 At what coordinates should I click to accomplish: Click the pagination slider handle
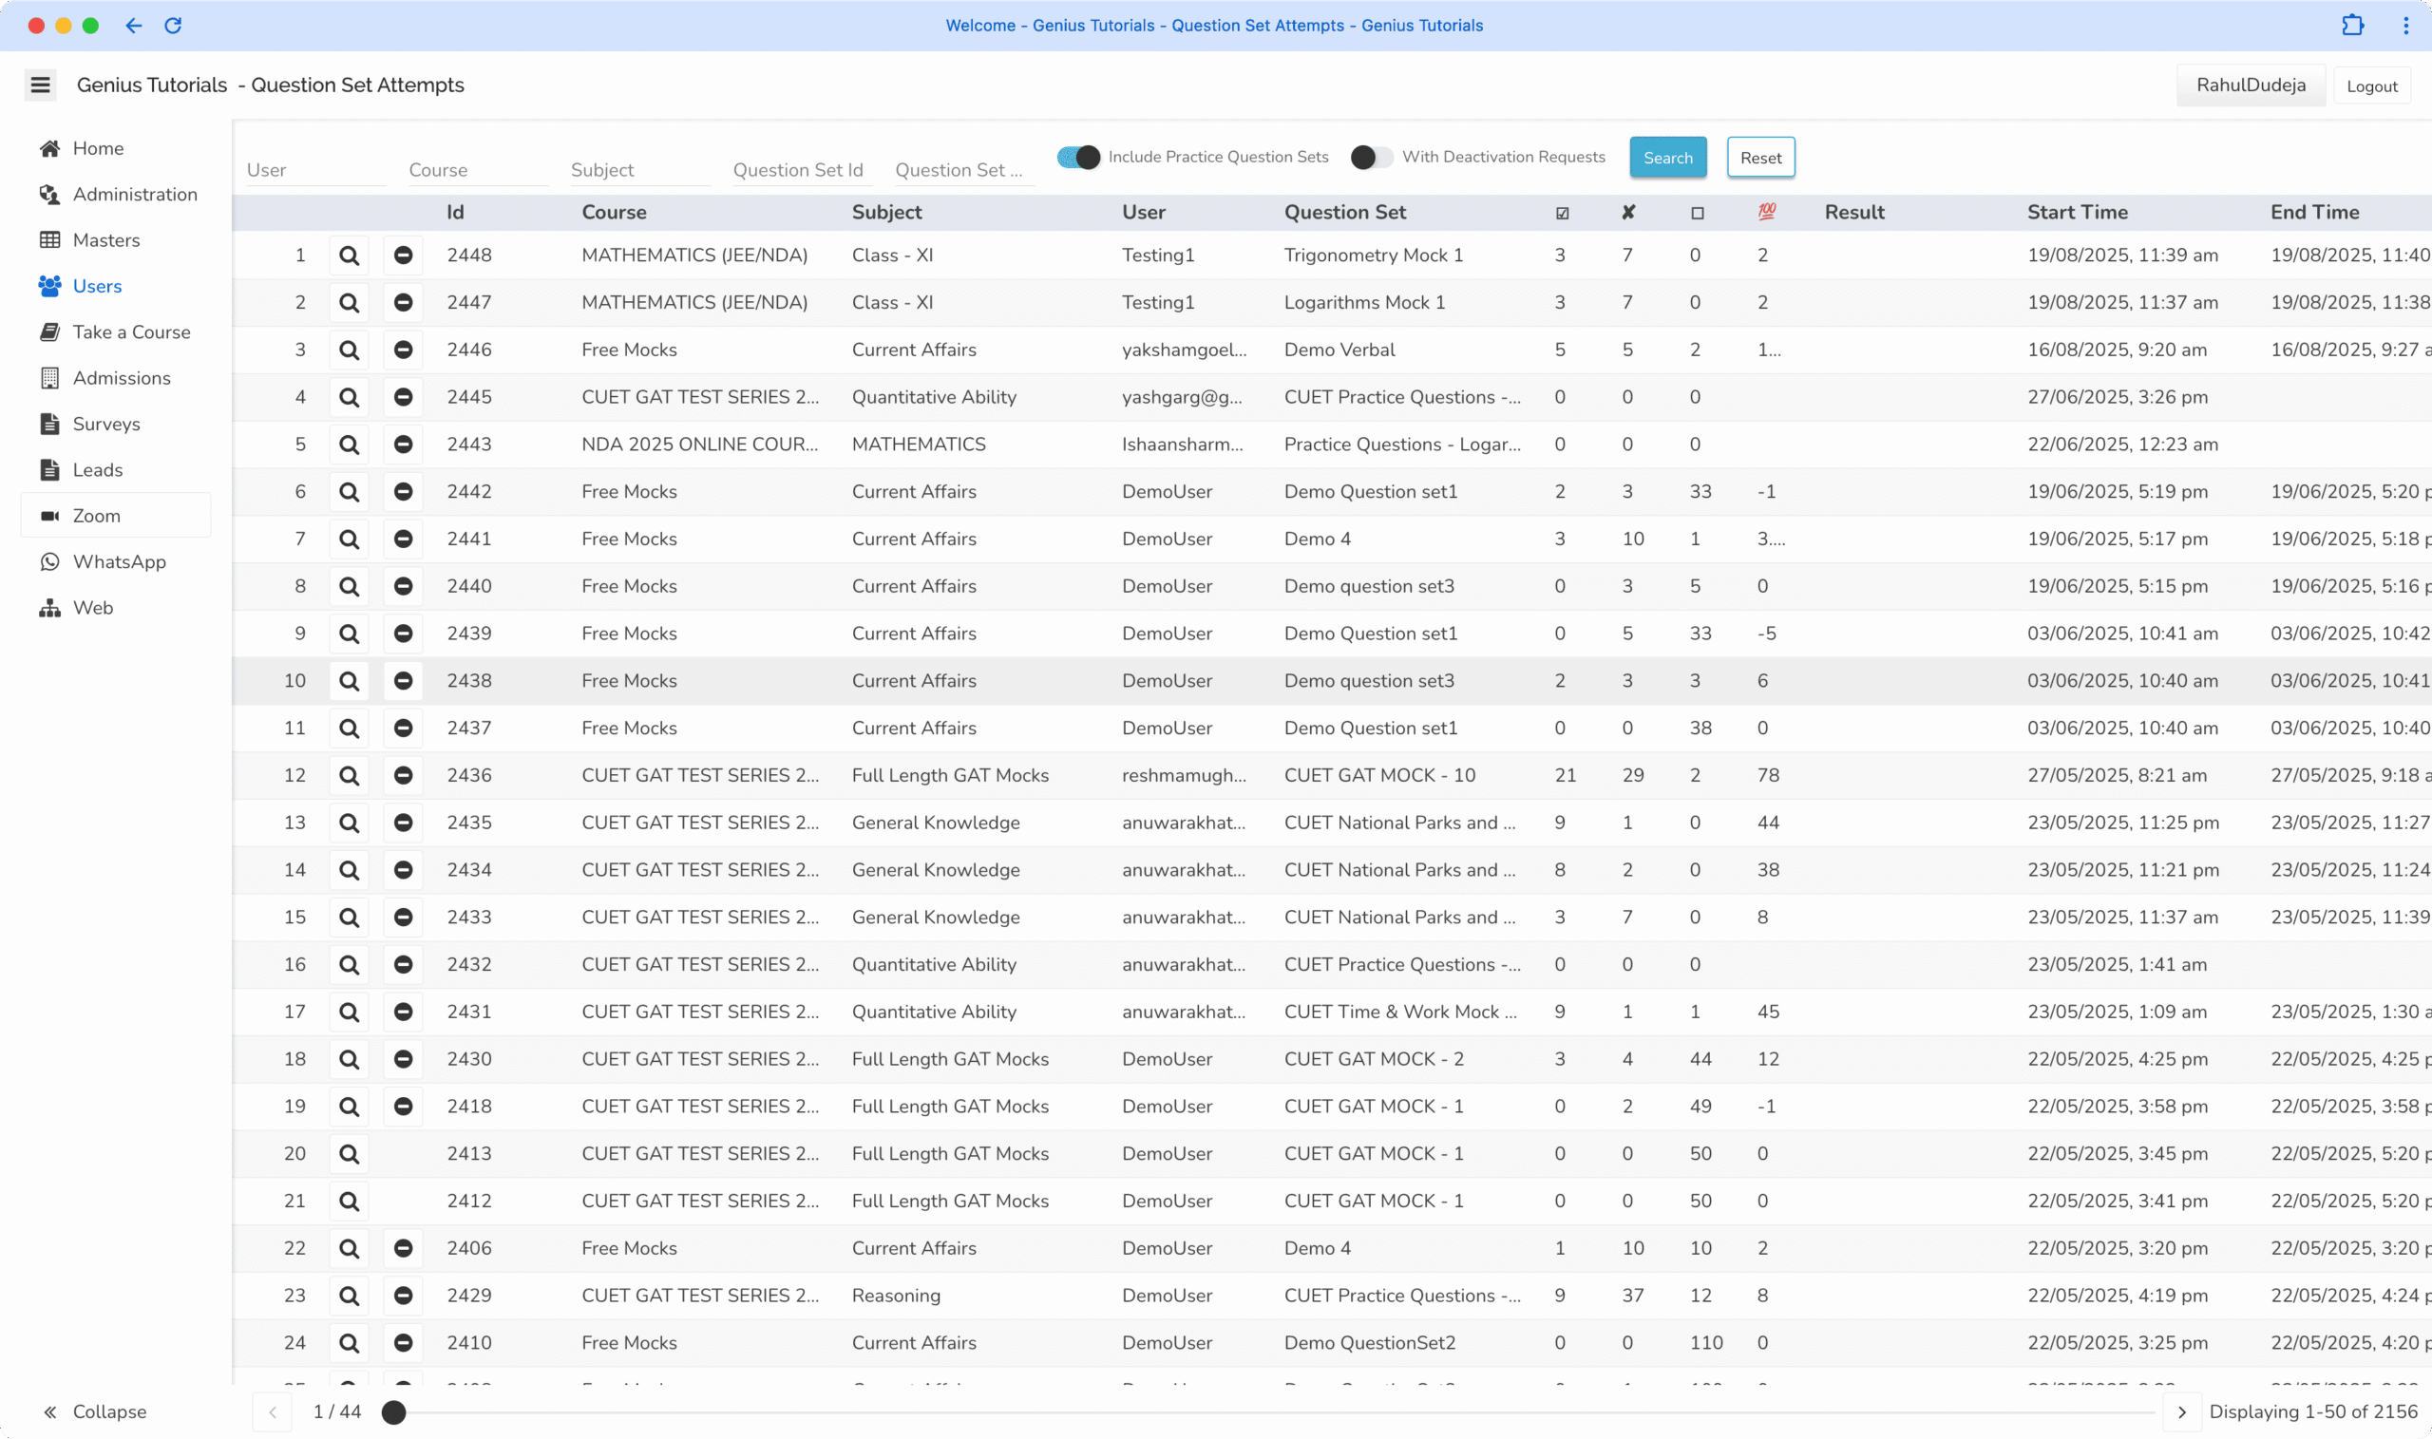click(393, 1411)
